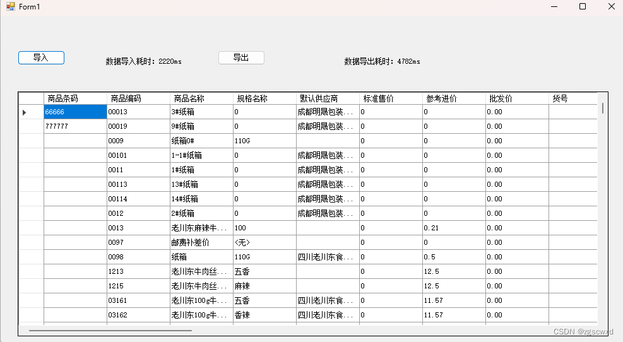Select product code cell 1215
Image resolution: width=623 pixels, height=342 pixels.
tap(138, 286)
